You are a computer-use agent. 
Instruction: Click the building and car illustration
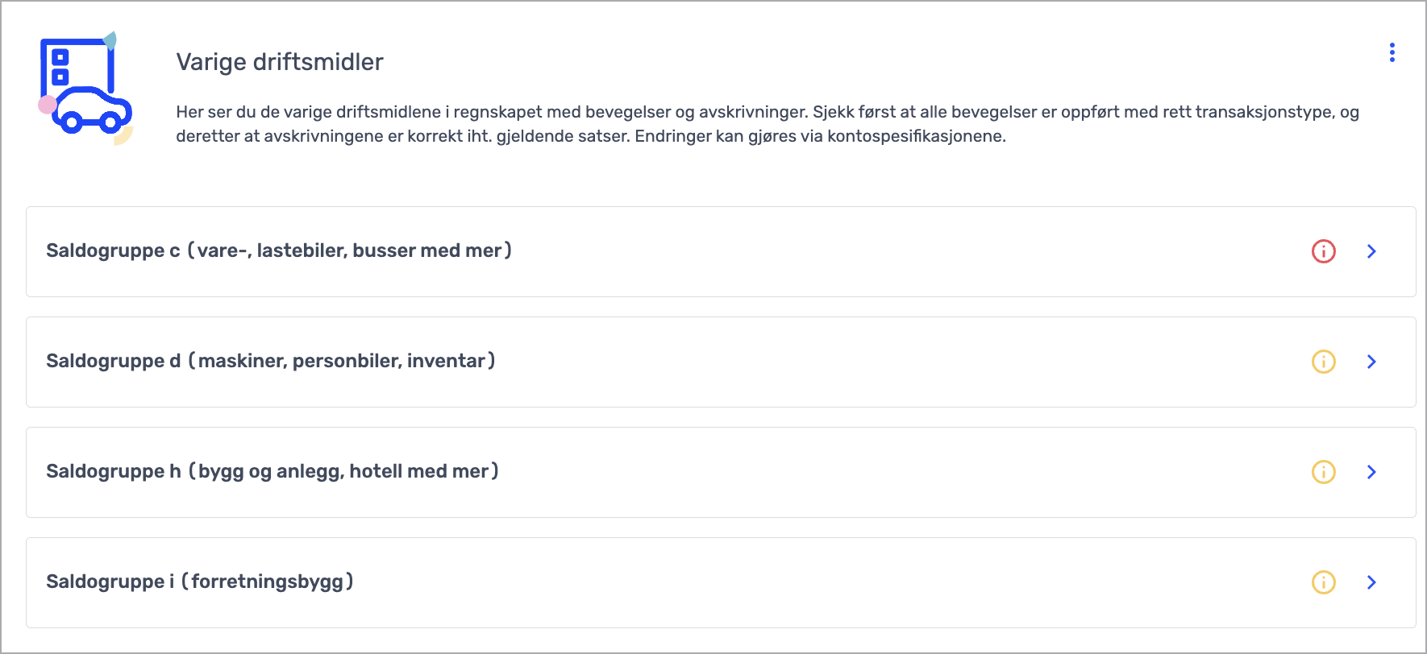pyautogui.click(x=85, y=88)
